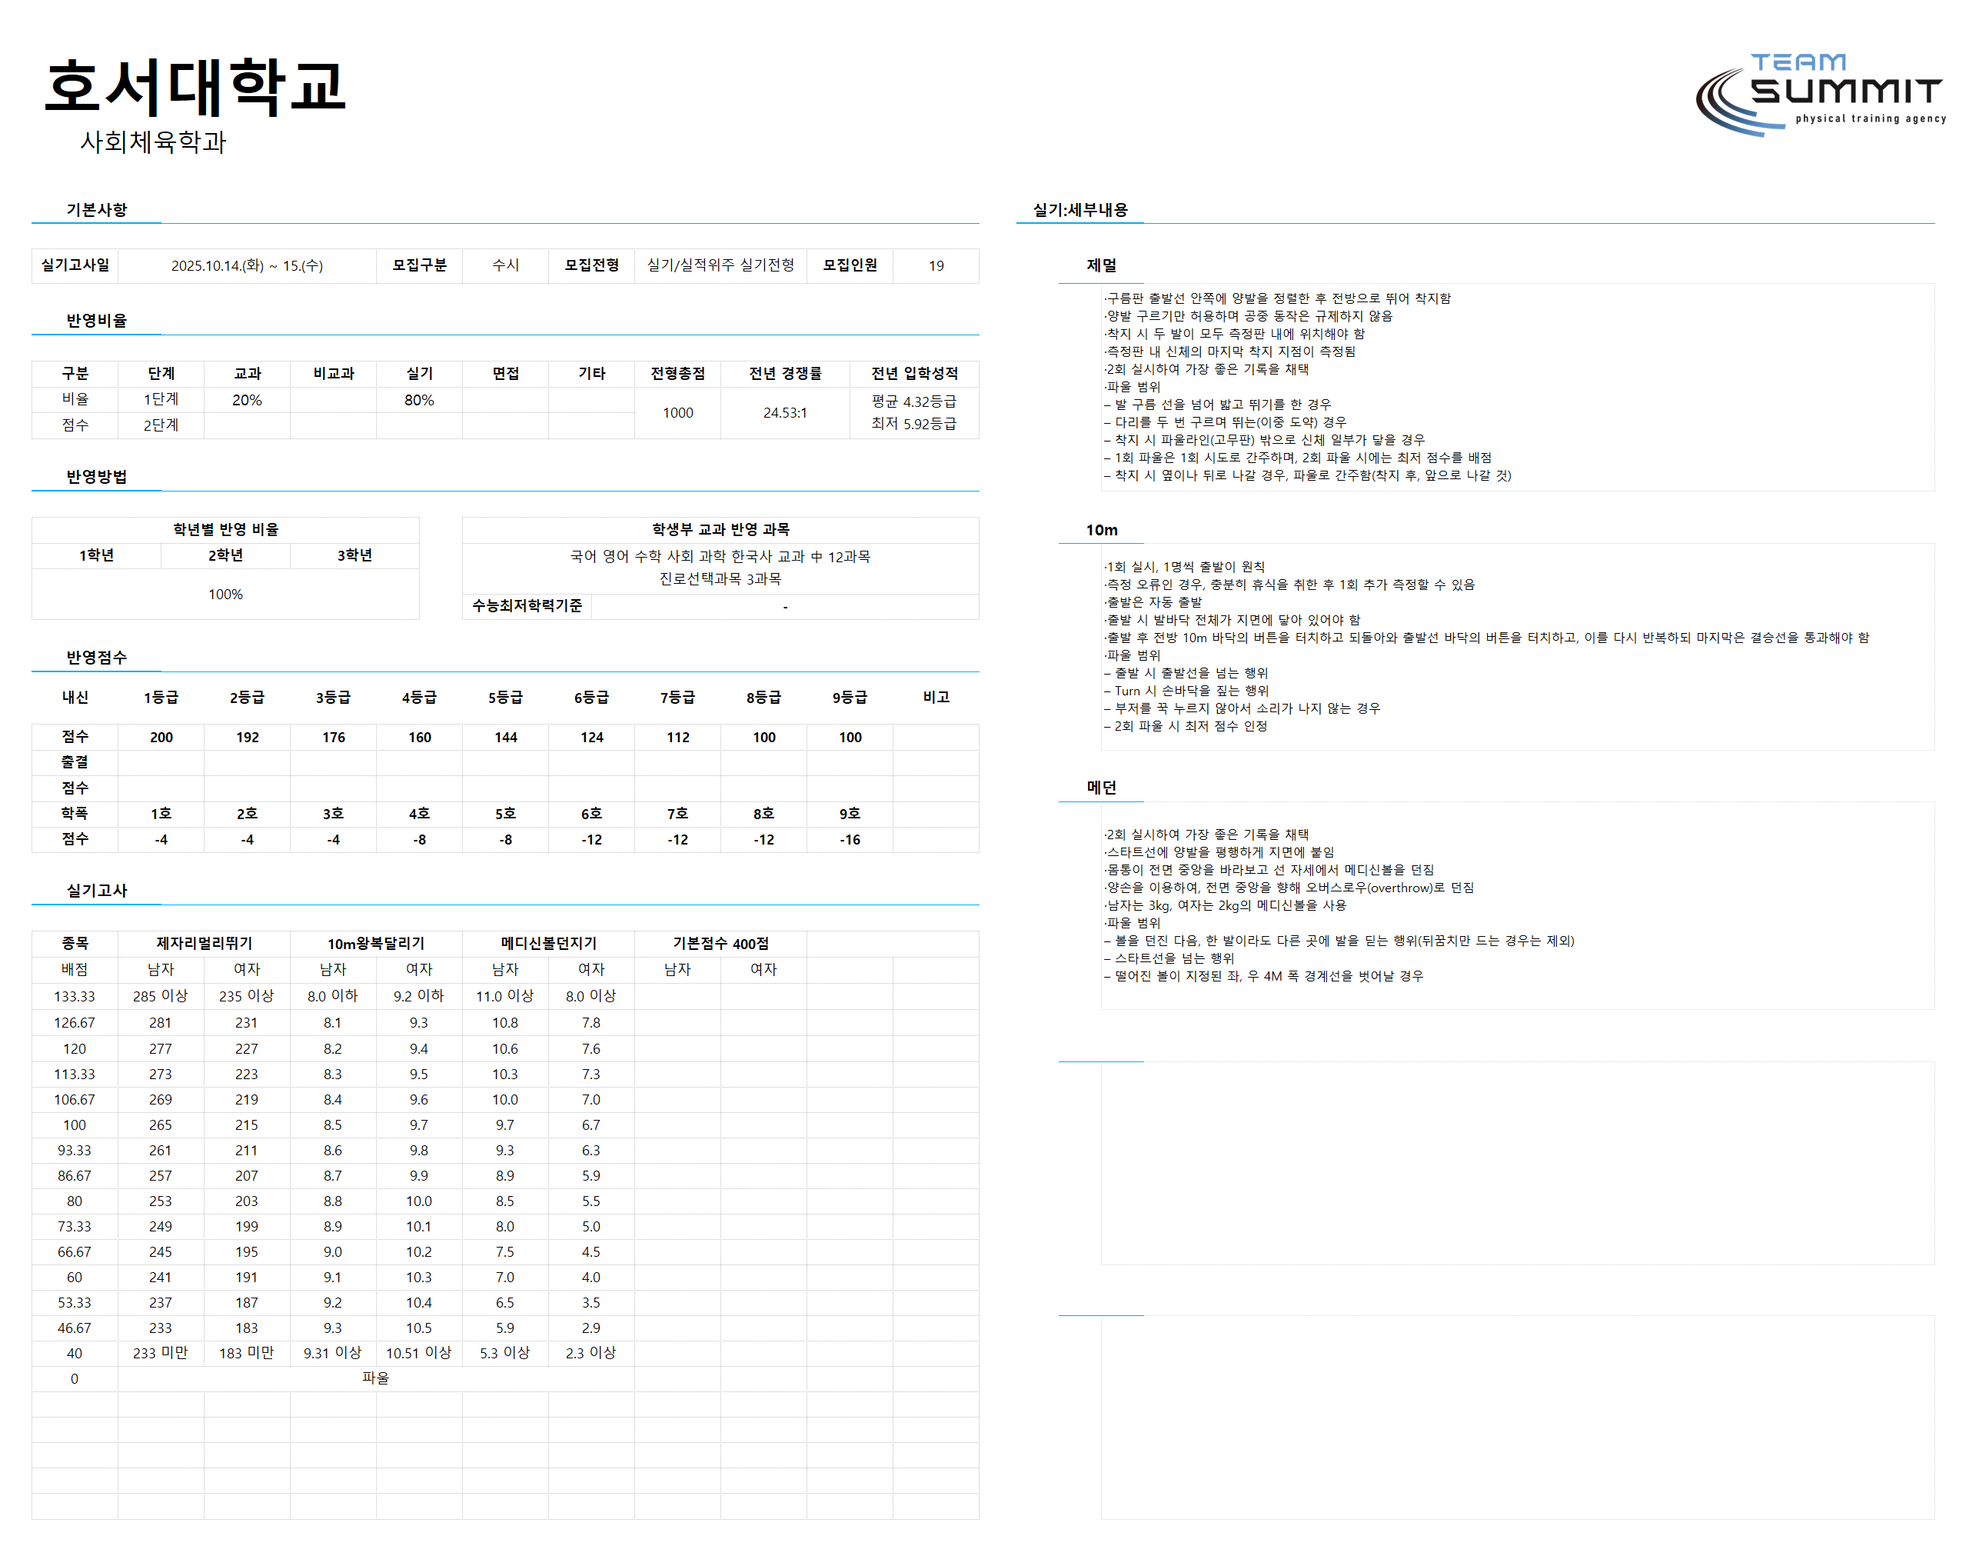1976x1546 pixels.
Task: Click the 전년 경쟁률 header
Action: click(x=785, y=373)
